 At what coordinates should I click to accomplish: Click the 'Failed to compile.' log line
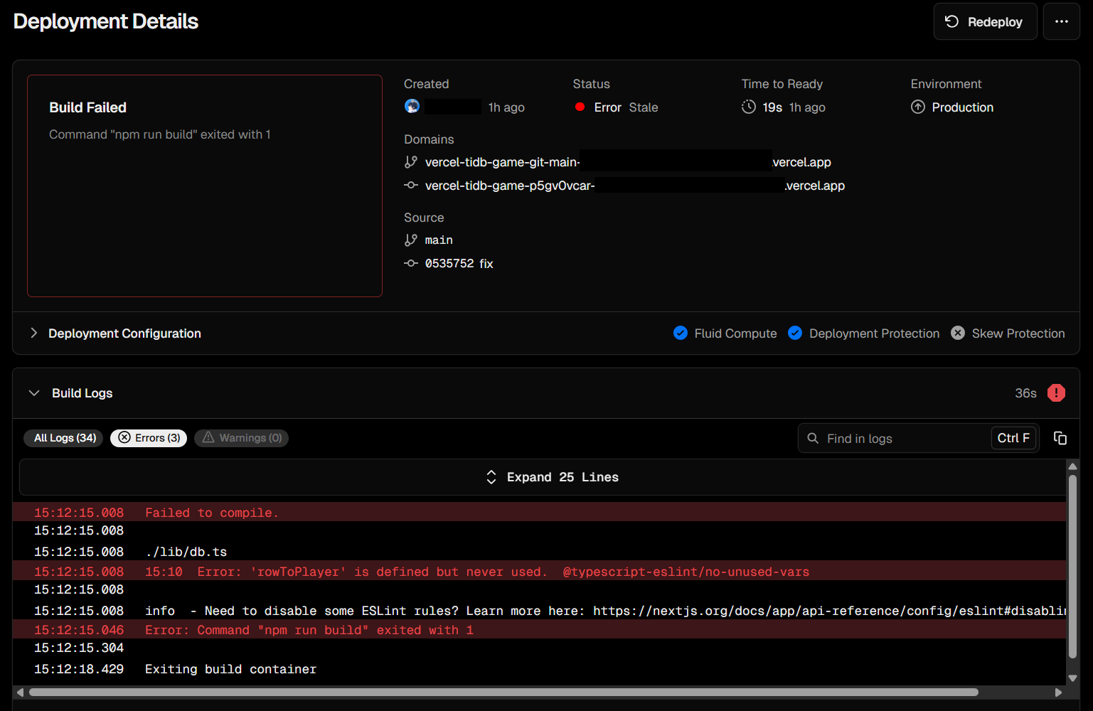click(x=539, y=512)
